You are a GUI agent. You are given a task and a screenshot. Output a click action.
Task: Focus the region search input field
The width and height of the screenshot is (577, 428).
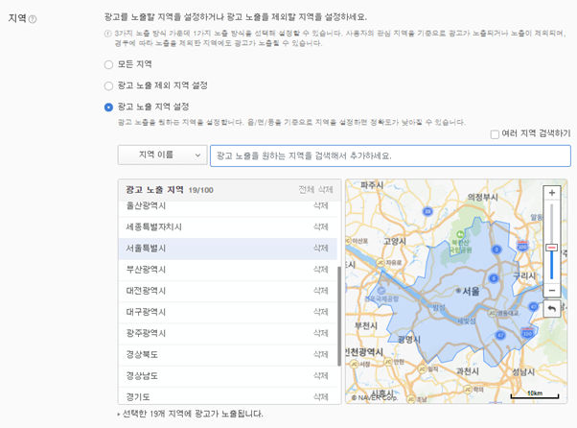390,155
